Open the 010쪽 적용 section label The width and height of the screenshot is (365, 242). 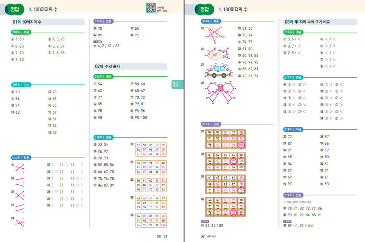pyautogui.click(x=21, y=158)
